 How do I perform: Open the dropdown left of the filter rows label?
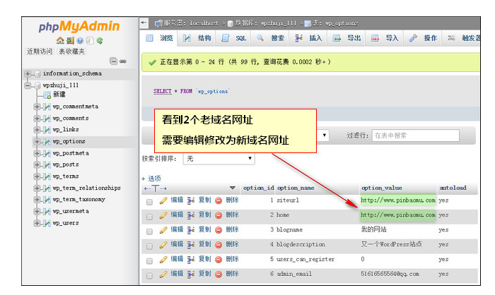[324, 136]
